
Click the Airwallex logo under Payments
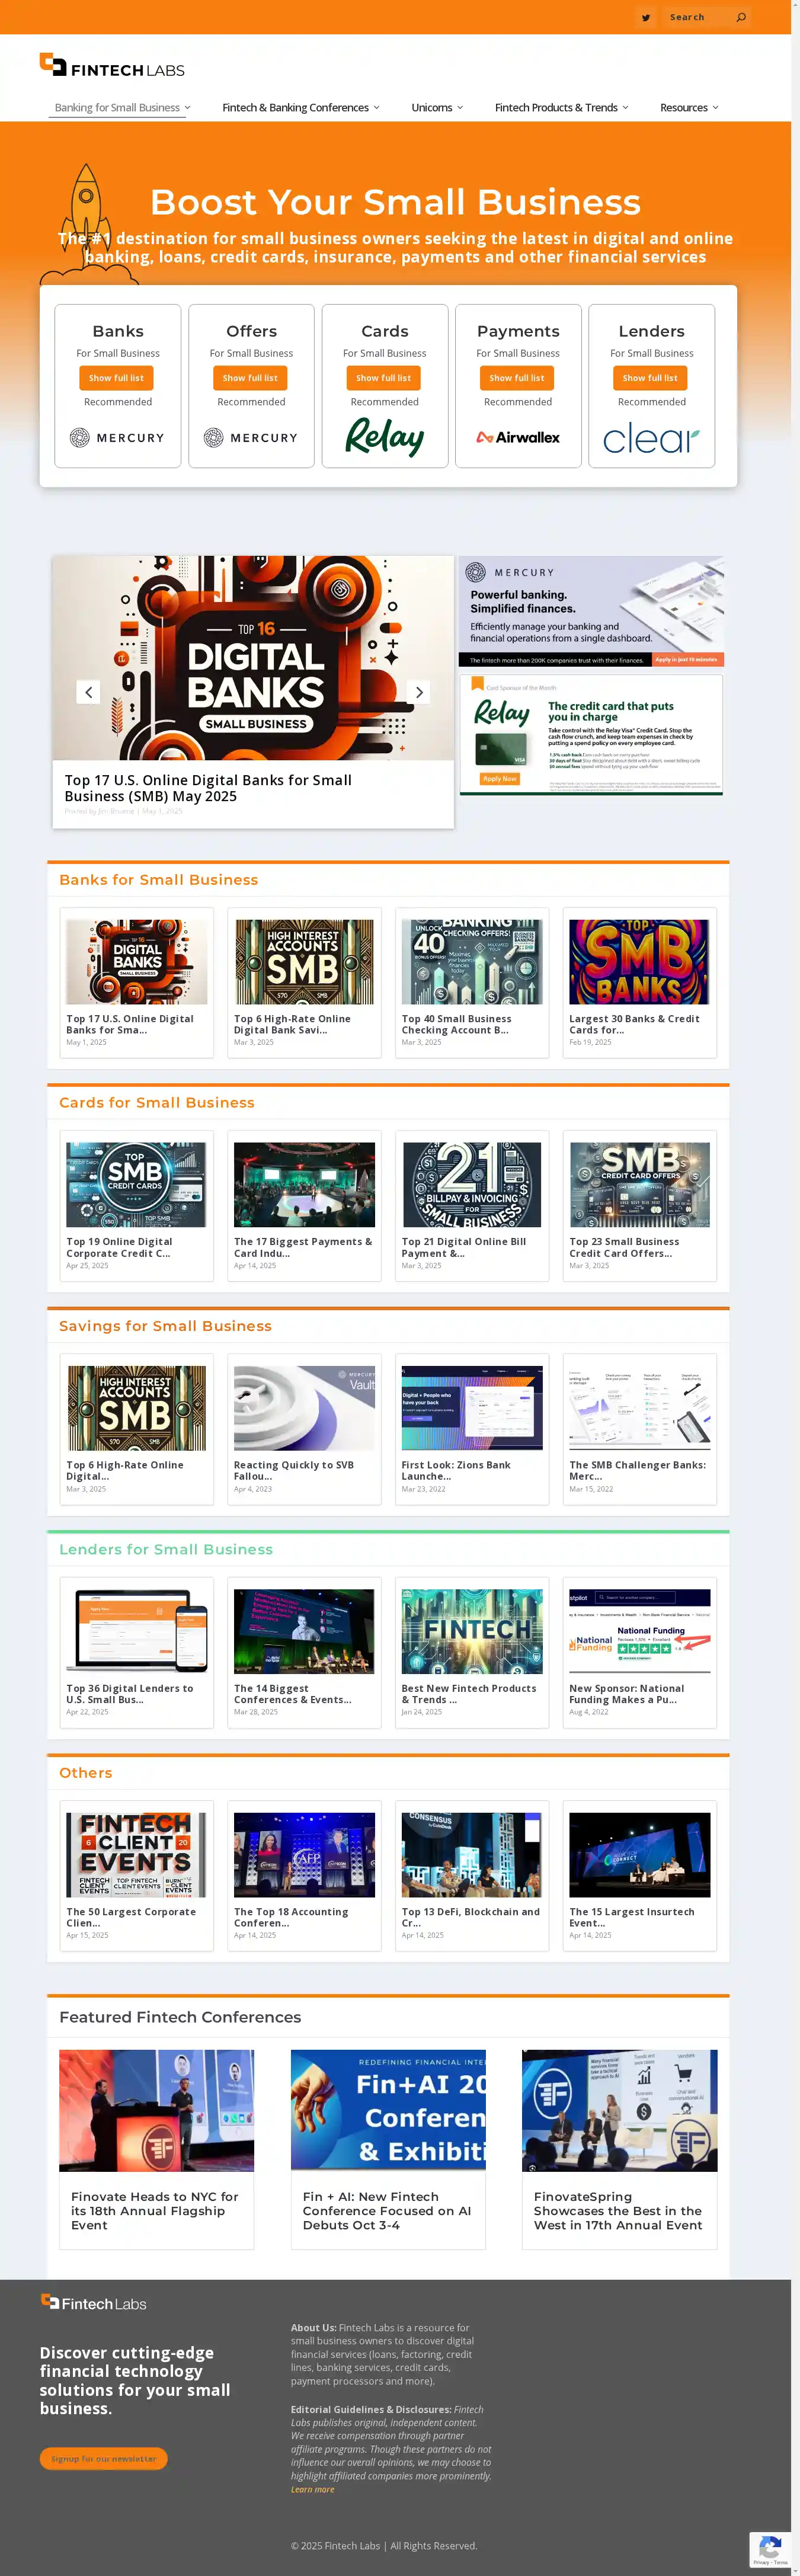[518, 437]
